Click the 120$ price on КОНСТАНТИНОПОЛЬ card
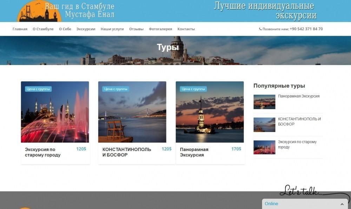This screenshot has width=351, height=209. click(166, 149)
